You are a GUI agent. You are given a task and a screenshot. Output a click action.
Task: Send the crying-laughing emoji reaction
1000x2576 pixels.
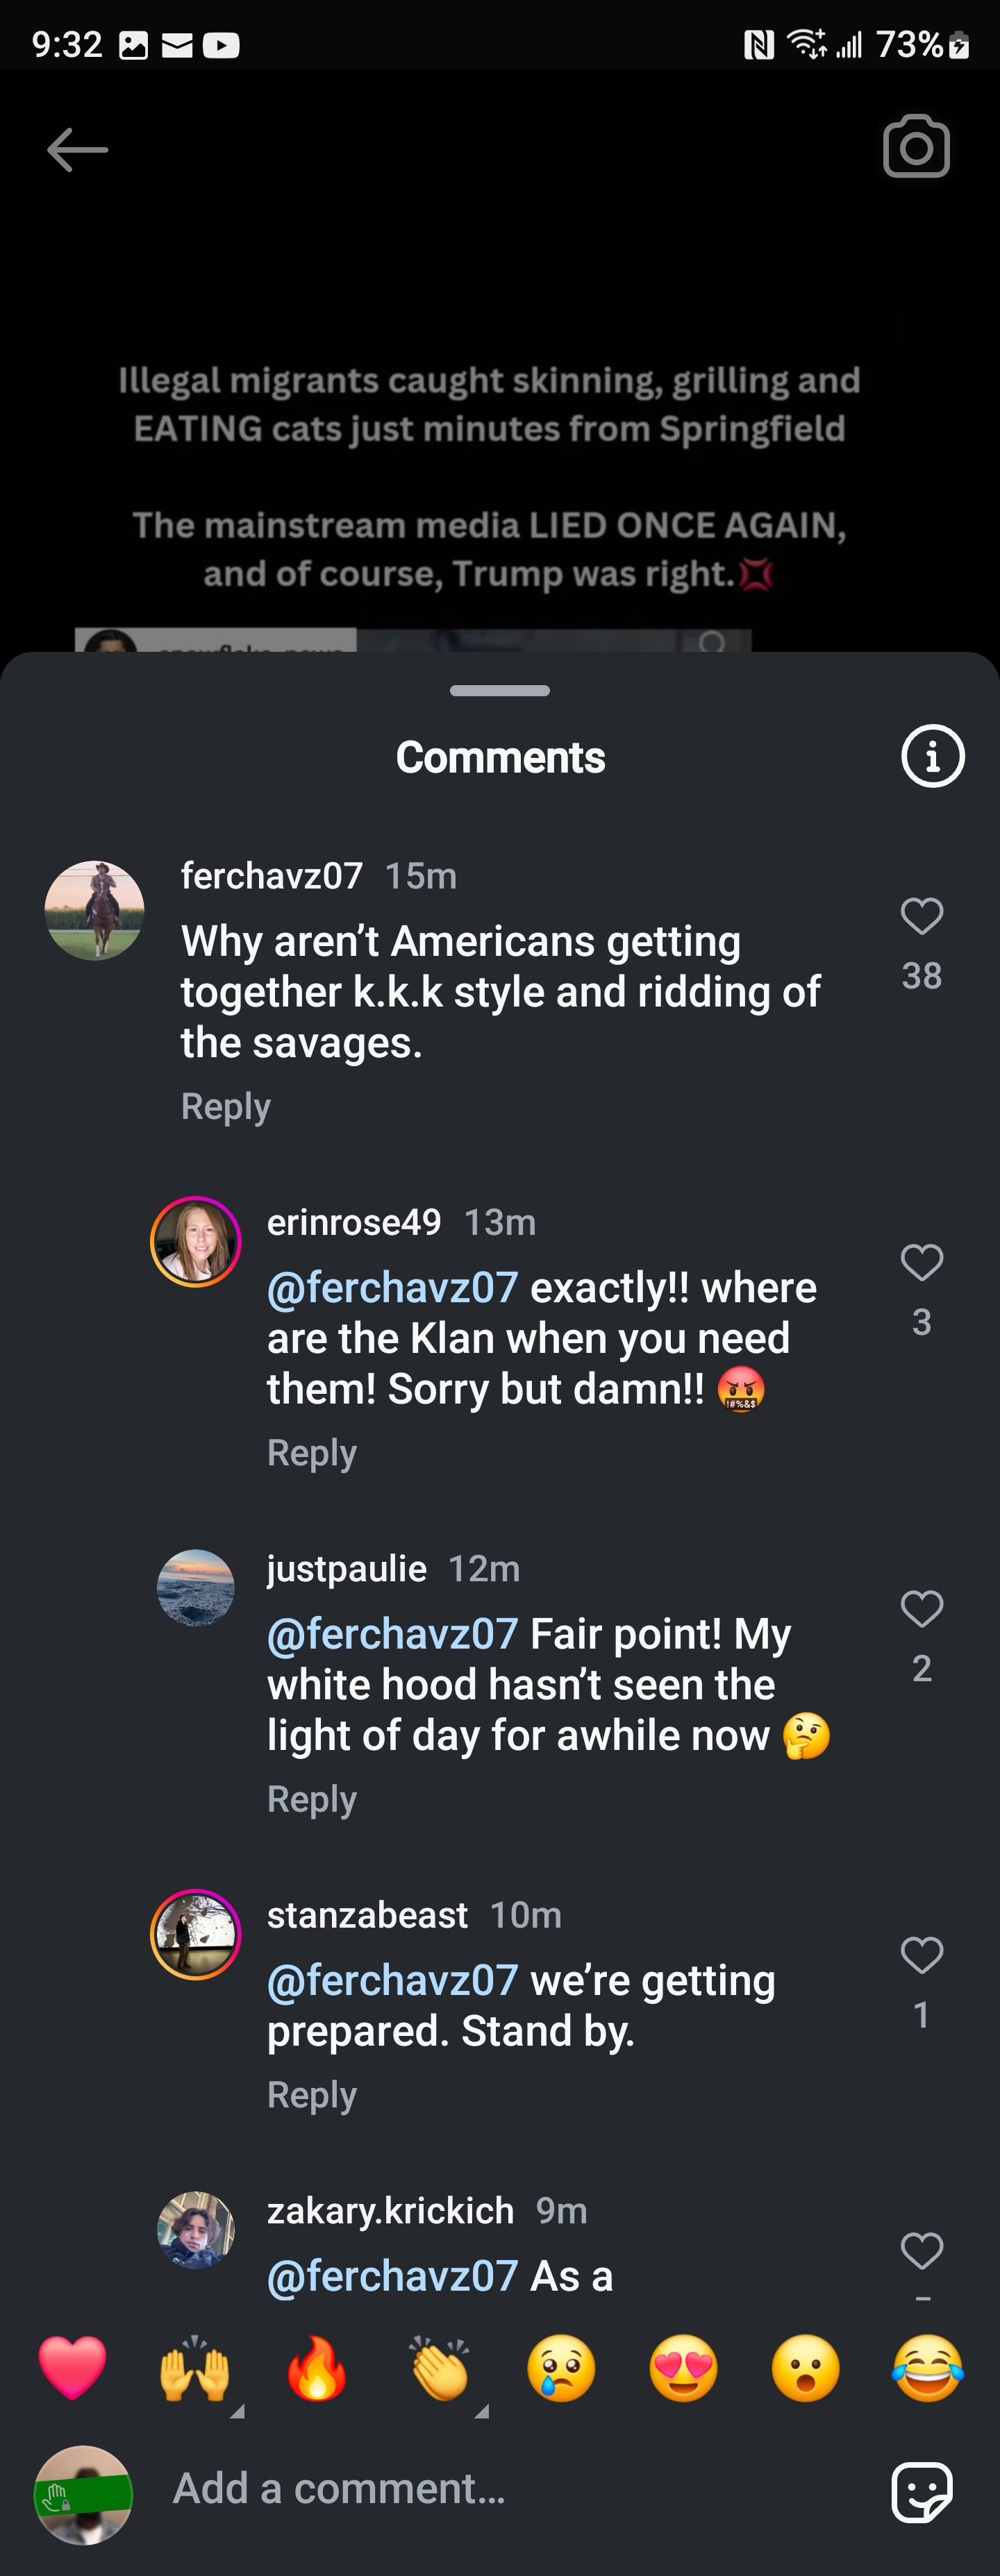coord(927,2368)
